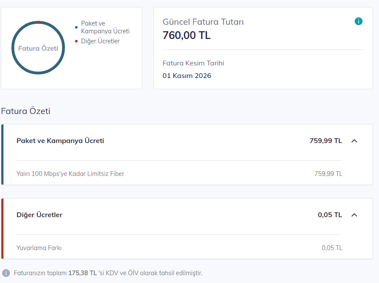Click the 01 Kasım 2026 invoice date
379x283 pixels.
(x=187, y=75)
